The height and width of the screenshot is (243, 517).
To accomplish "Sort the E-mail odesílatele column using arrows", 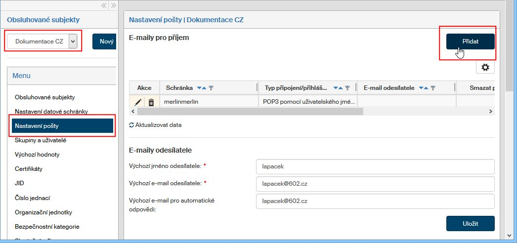I will tap(423, 88).
